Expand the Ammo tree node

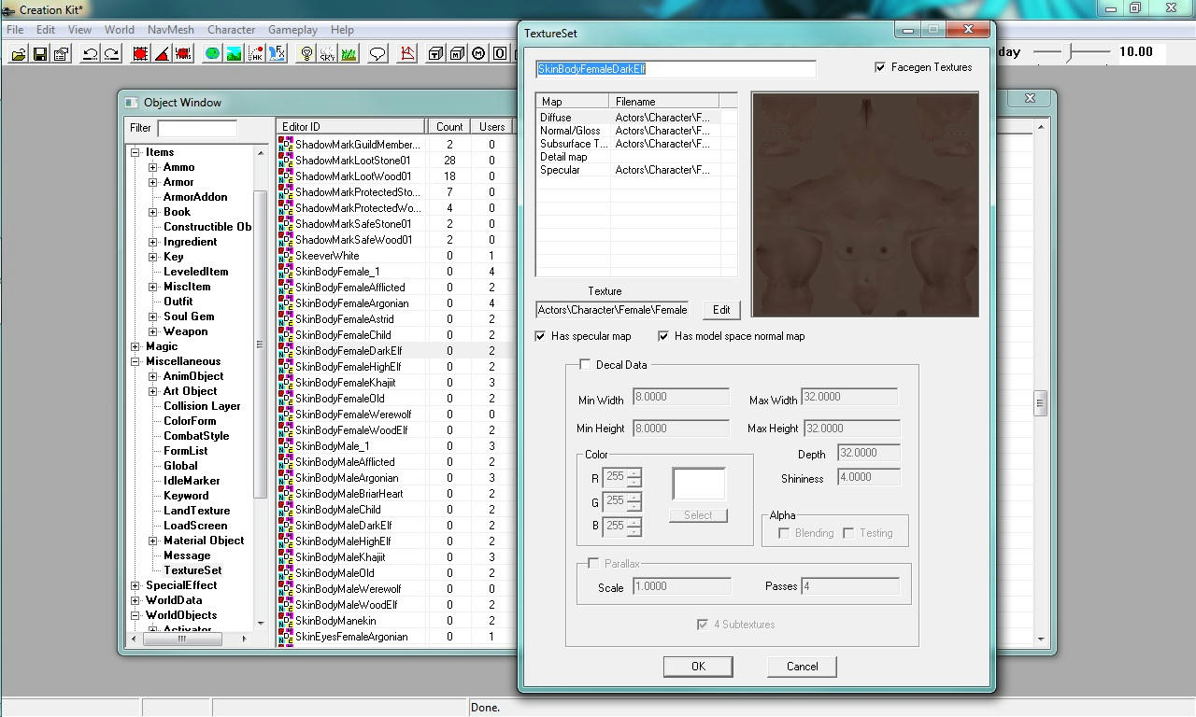[153, 167]
